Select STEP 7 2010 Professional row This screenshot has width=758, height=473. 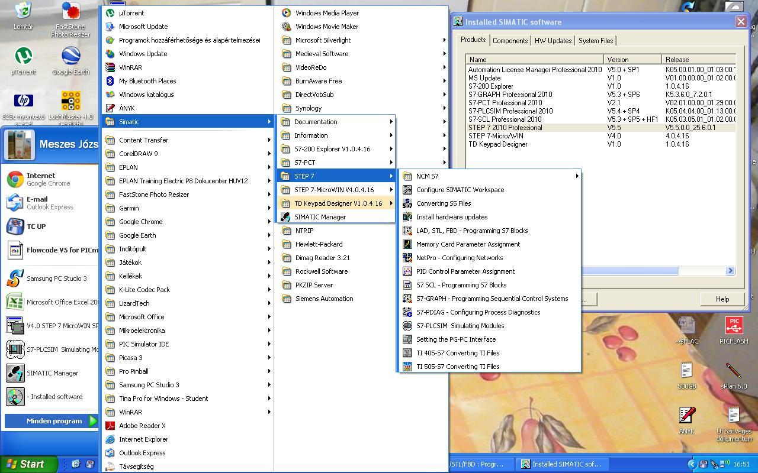point(600,128)
